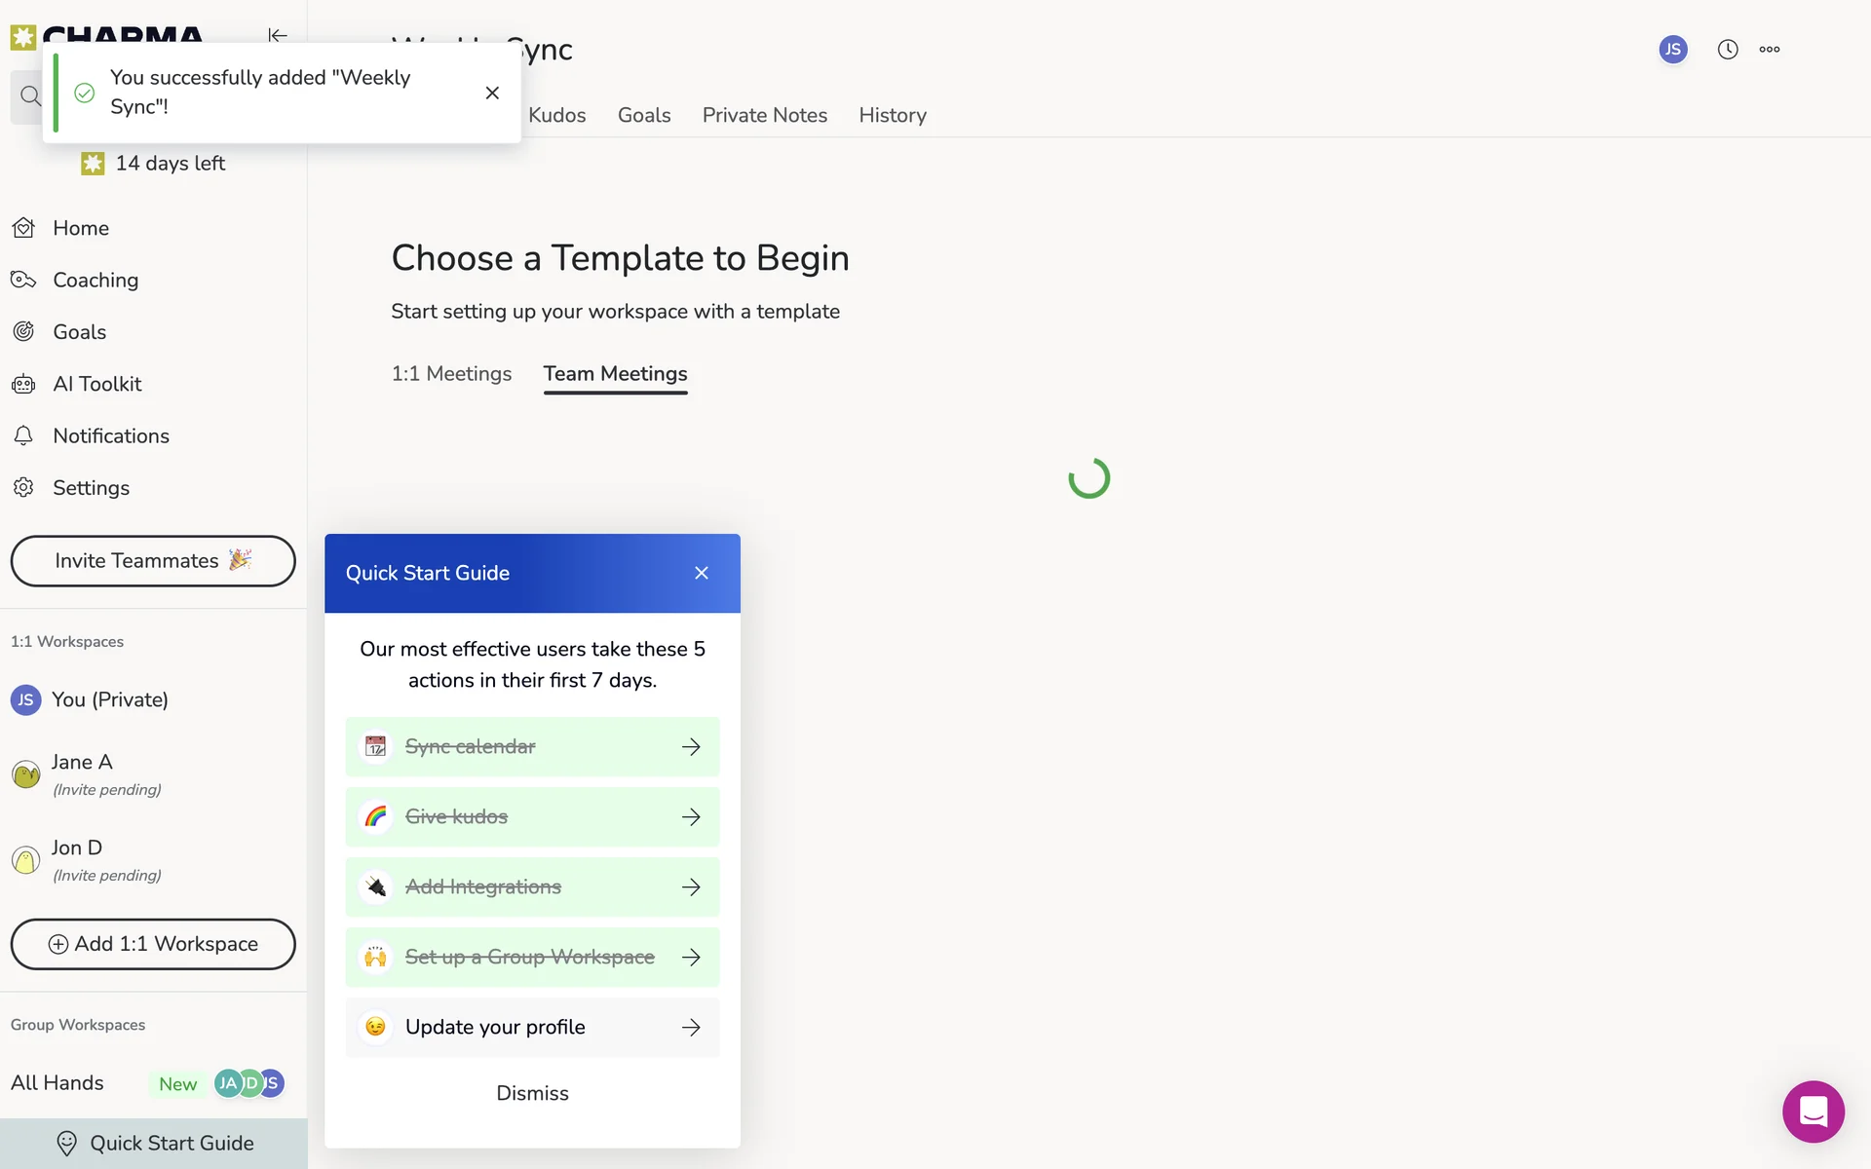Screen dimensions: 1871x1169
Task: Open the meeting history clock icon
Action: 1727,50
